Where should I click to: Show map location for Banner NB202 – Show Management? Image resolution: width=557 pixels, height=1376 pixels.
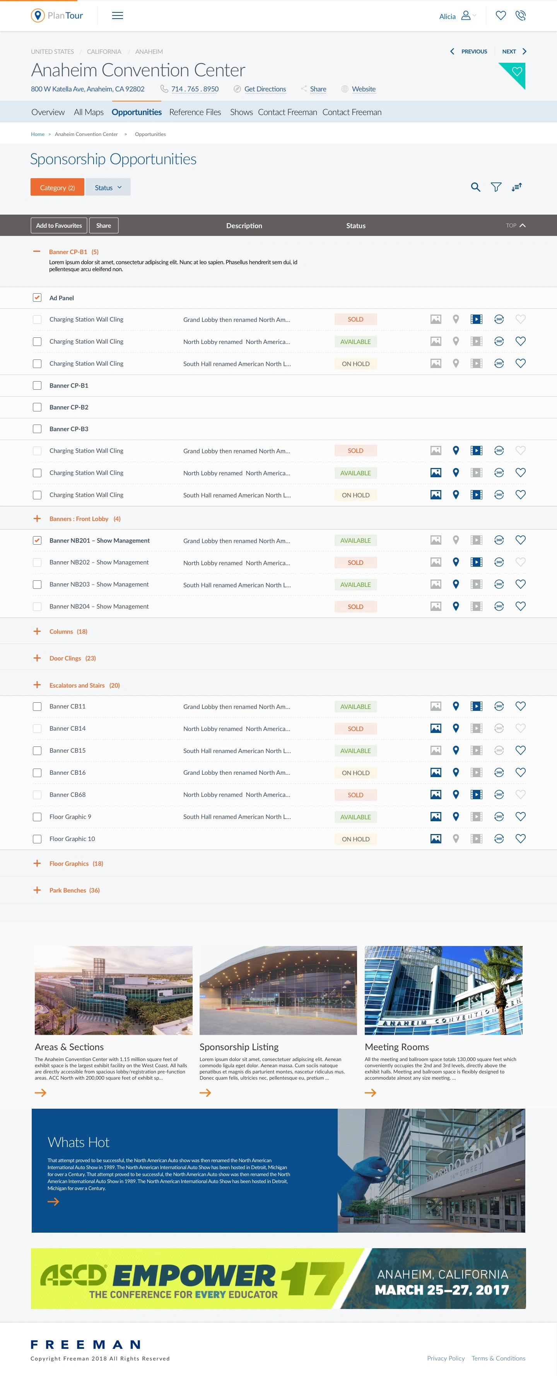(456, 562)
